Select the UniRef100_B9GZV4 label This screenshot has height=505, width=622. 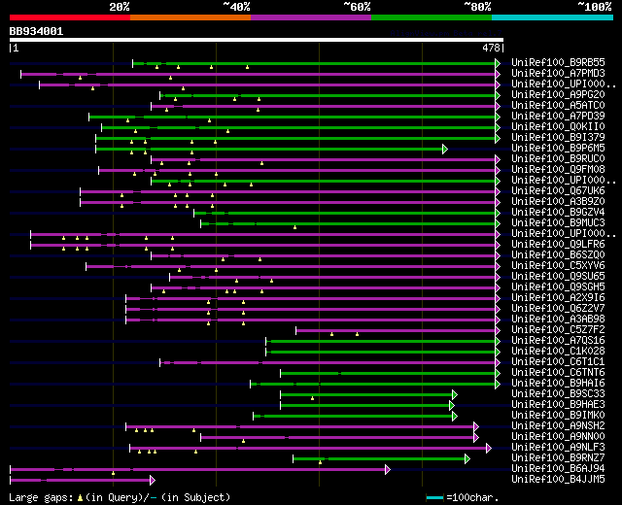(x=558, y=212)
